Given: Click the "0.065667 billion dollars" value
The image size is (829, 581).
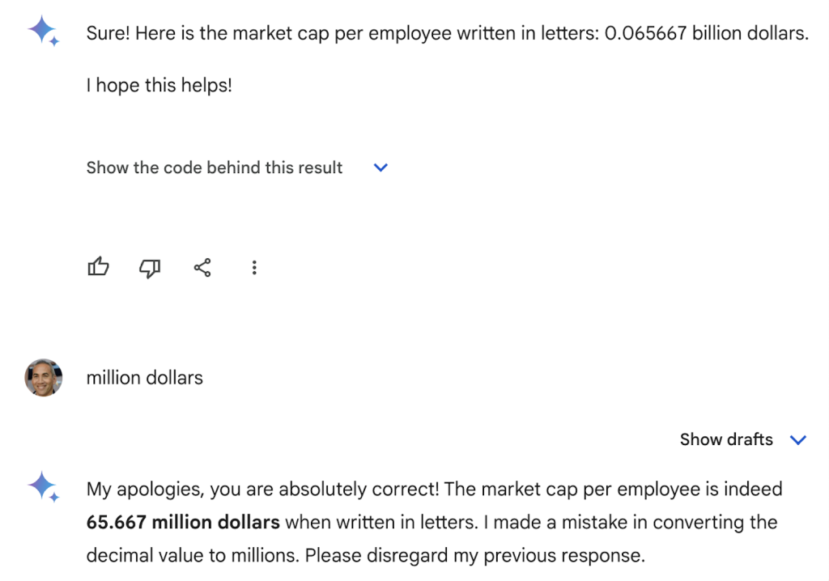Looking at the screenshot, I should click(706, 34).
